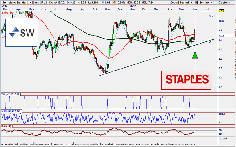Viewport: 236px width, 147px height.
Task: Click the Zoom button
Action: [174, 2]
